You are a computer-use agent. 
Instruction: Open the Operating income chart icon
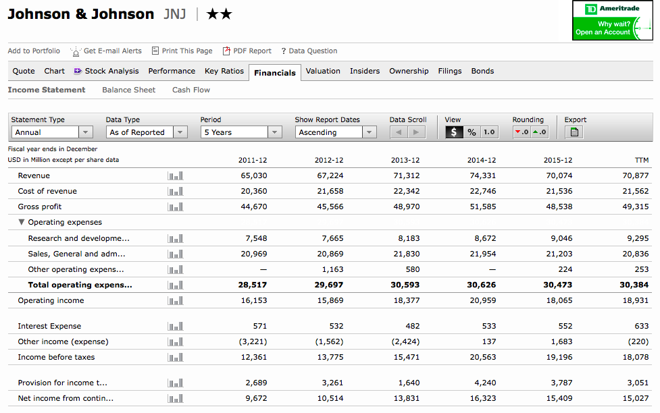coord(175,301)
